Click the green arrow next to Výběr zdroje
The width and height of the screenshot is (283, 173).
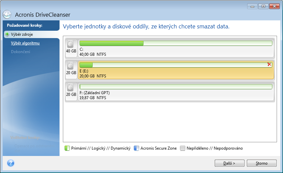[7, 34]
